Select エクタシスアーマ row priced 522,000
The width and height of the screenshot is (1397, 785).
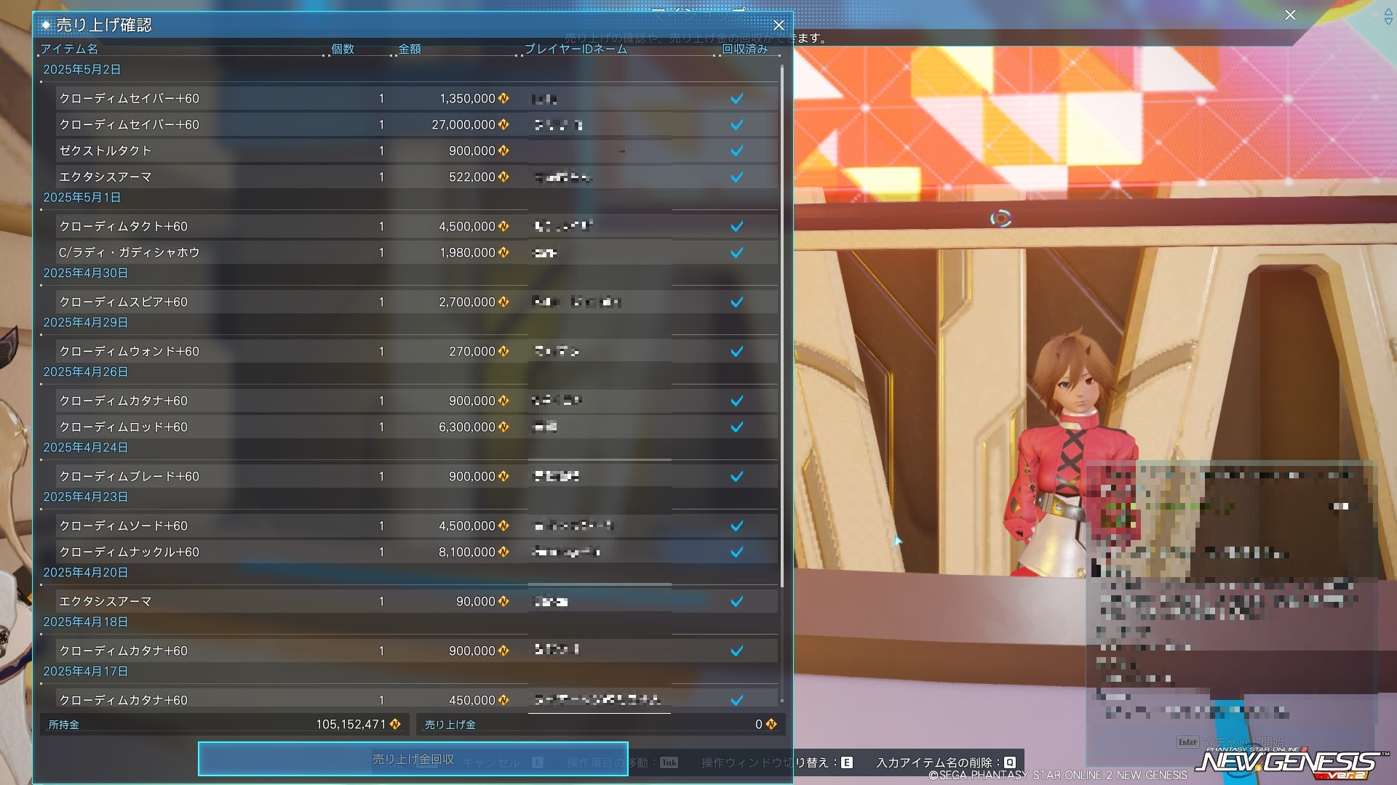pos(416,177)
